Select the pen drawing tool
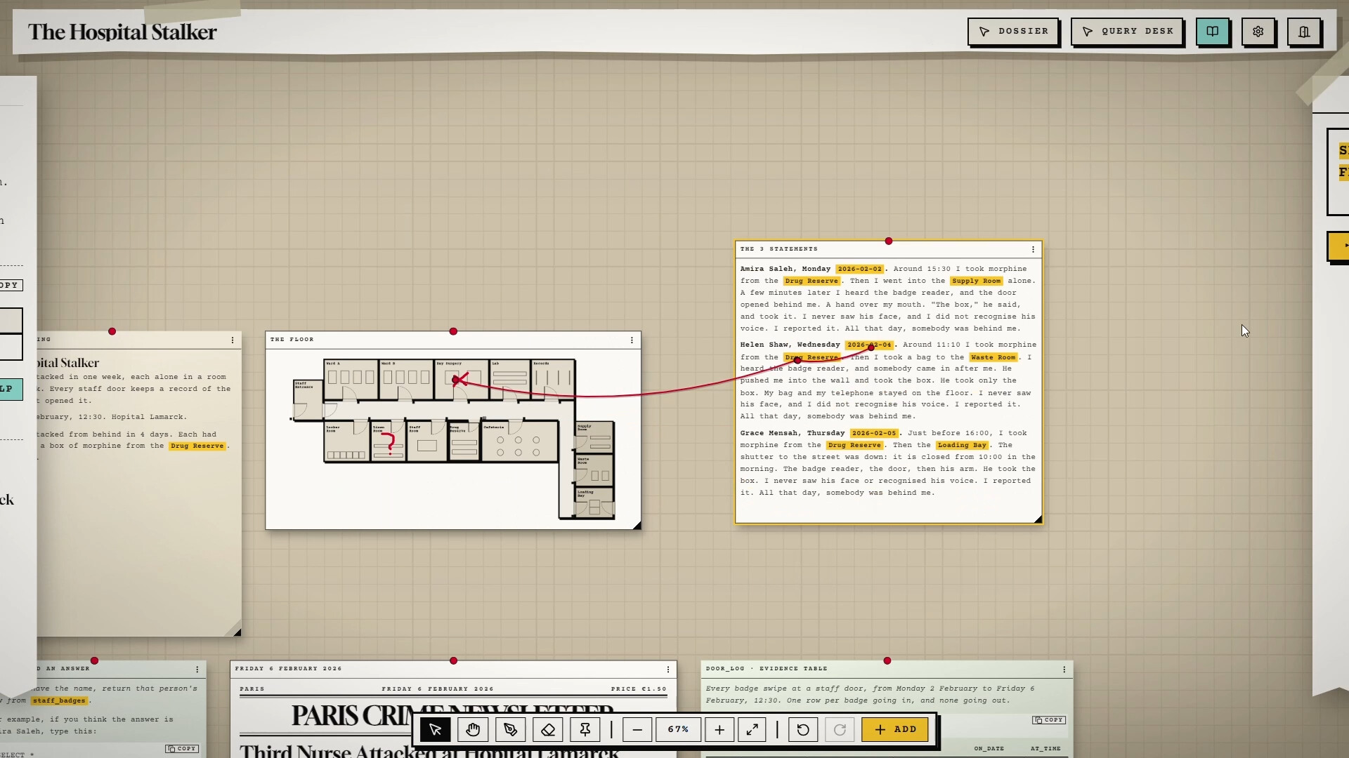This screenshot has height=758, width=1349. coord(510,730)
